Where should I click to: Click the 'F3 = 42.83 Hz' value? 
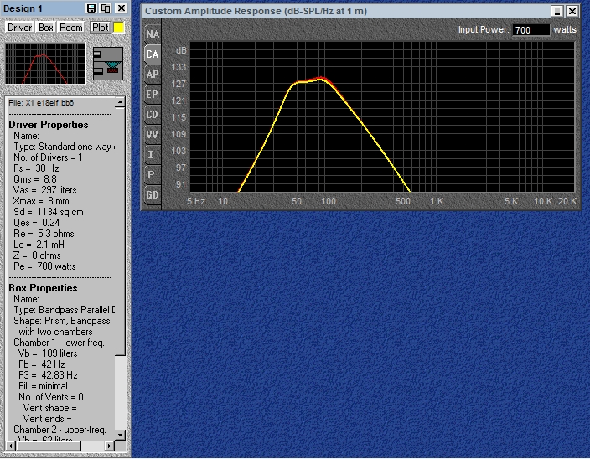tap(48, 375)
